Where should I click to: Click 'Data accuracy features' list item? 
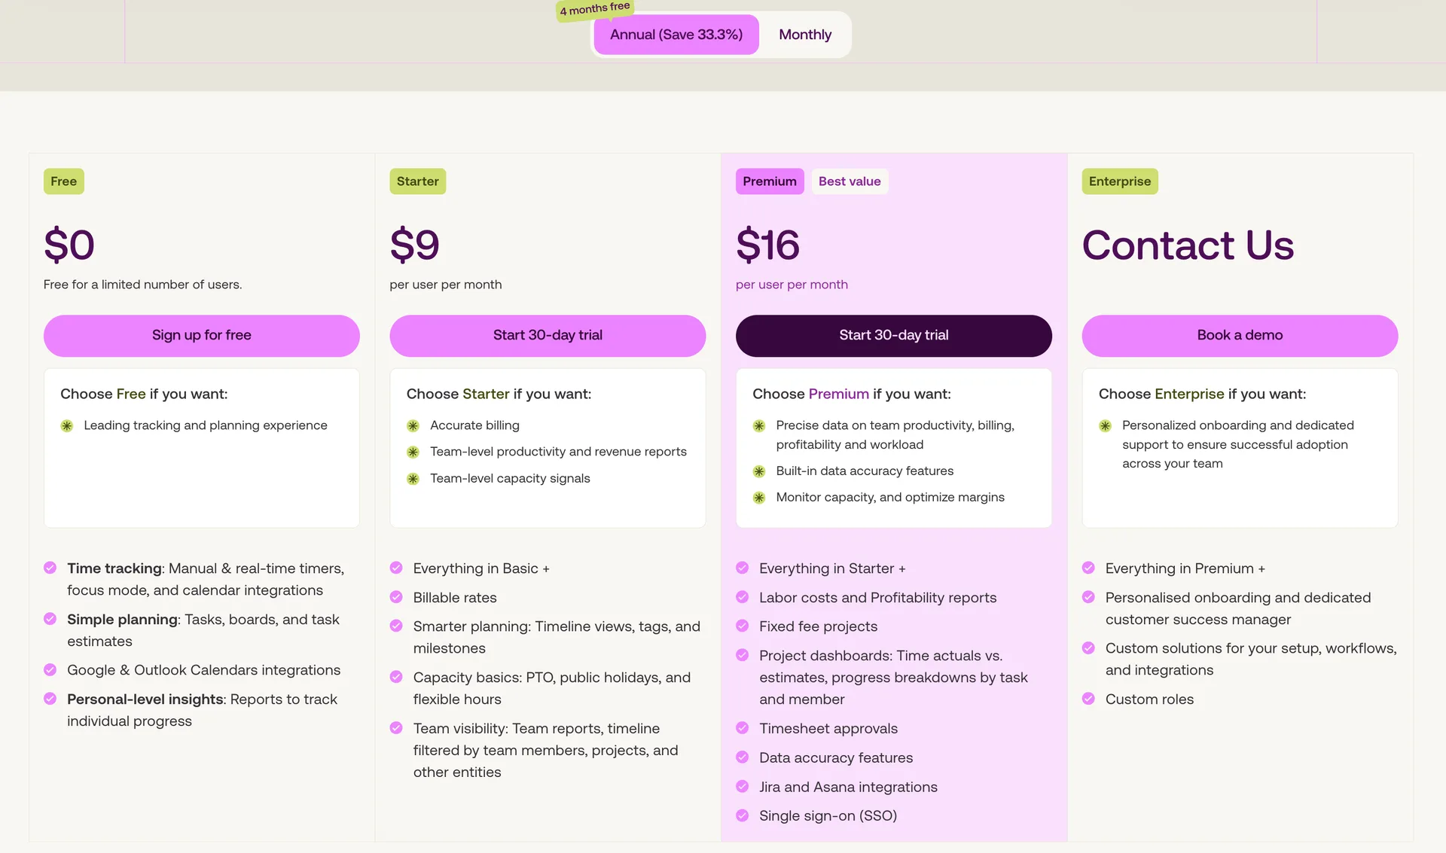[836, 757]
